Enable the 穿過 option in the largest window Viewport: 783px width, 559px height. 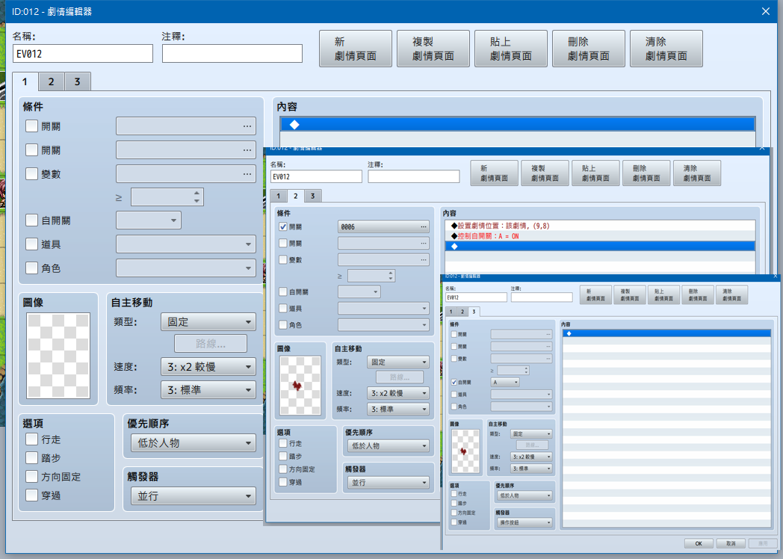coord(31,495)
